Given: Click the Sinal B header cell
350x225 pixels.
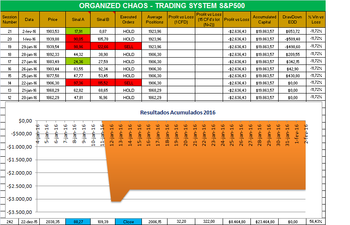Looking at the screenshot, I should coord(103,19).
